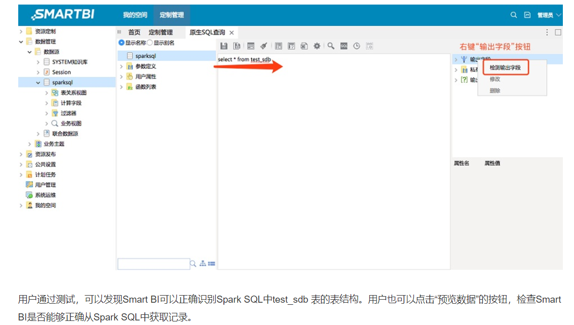The width and height of the screenshot is (574, 325).
Task: Click the maximize square icon top right
Action: [x=558, y=32]
